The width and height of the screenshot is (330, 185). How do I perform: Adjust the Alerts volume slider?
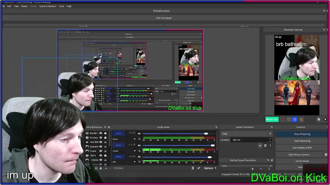pyautogui.click(x=206, y=134)
